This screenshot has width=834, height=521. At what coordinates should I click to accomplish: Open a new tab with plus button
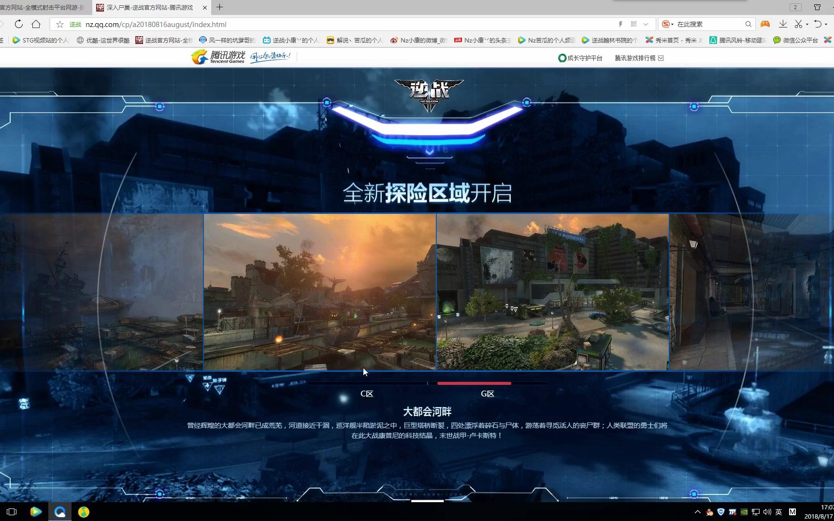click(220, 7)
